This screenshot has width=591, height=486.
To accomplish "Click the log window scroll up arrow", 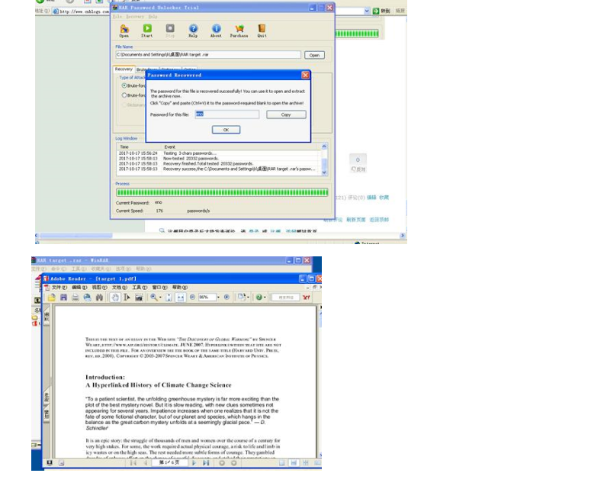I will pos(324,146).
